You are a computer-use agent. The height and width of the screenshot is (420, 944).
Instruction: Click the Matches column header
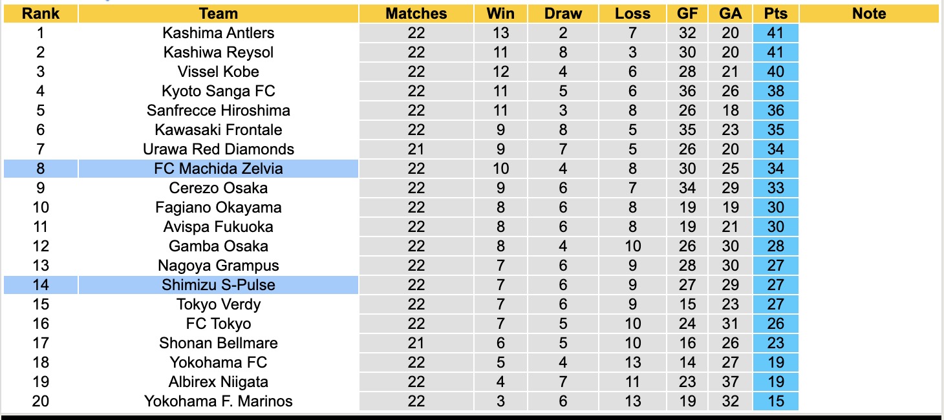416,14
